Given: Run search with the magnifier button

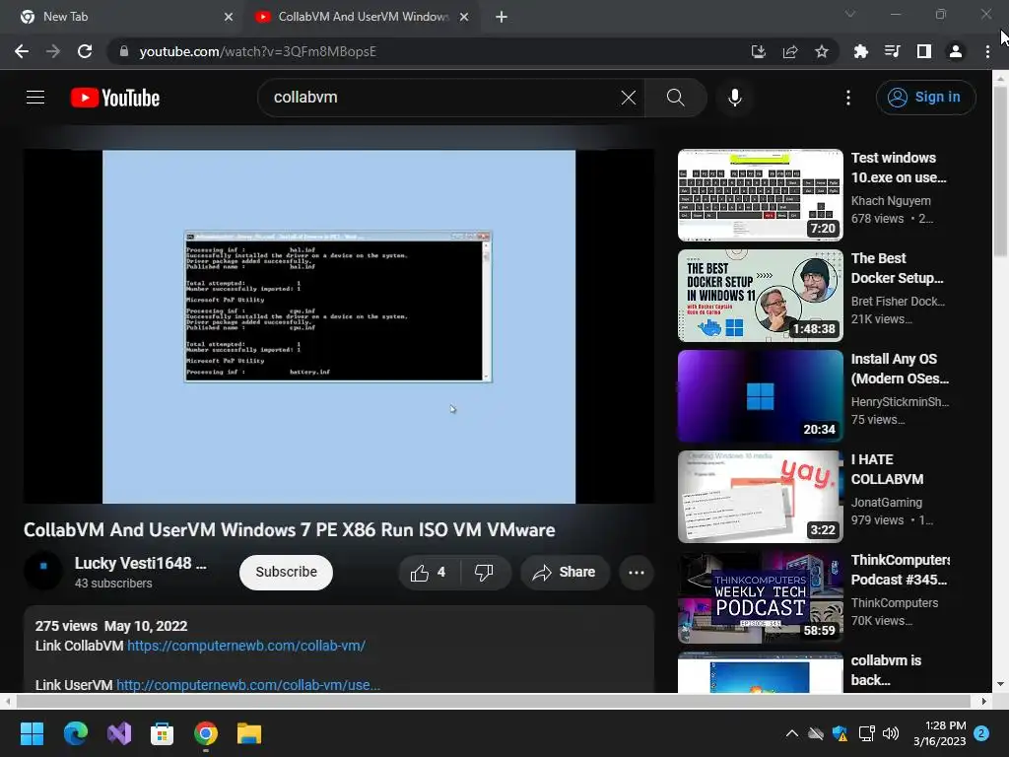Looking at the screenshot, I should [675, 98].
